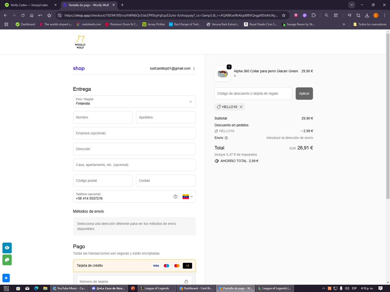This screenshot has height=292, width=390.
Task: Open the browser three-dot menu
Action: pos(385,15)
